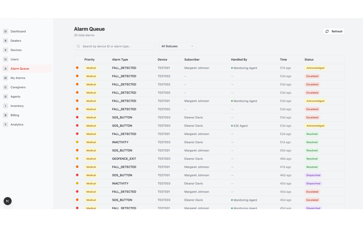This screenshot has height=227, width=363.
Task: Sort by the Priority column header
Action: pyautogui.click(x=89, y=60)
